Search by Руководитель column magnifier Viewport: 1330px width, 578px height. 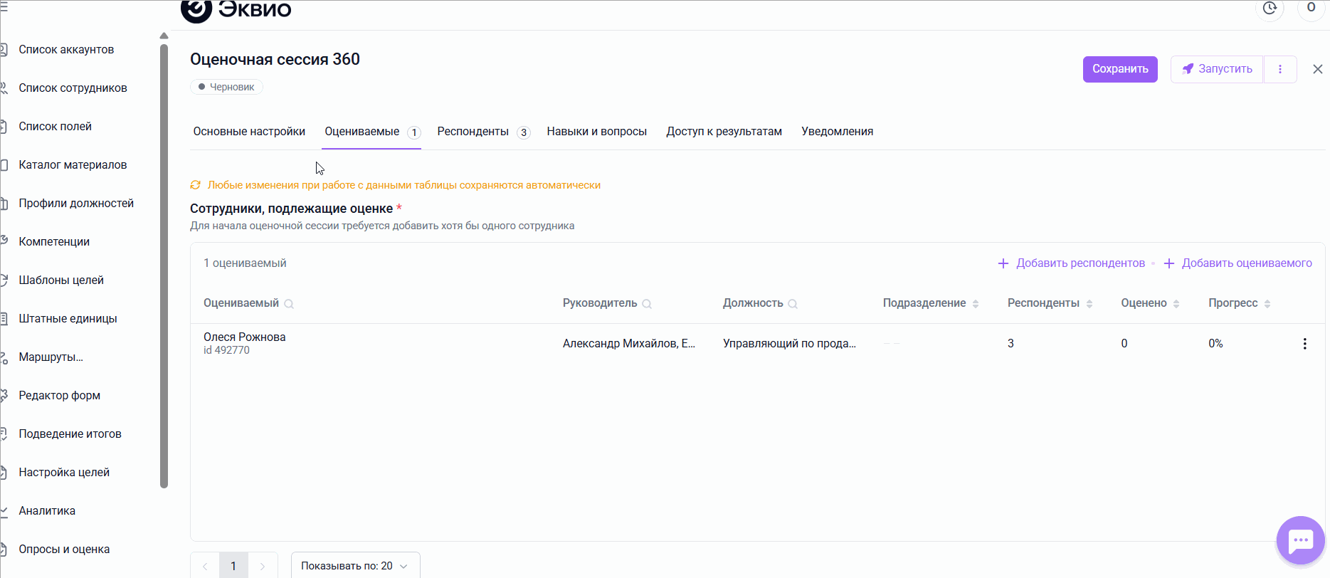[647, 304]
